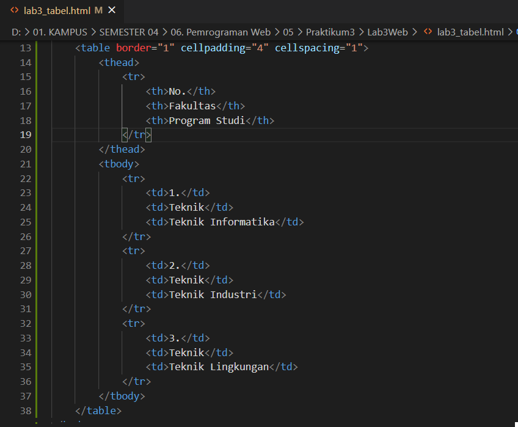Click the opening thead tag
Viewport: 518px width, 427px height.
tap(119, 62)
